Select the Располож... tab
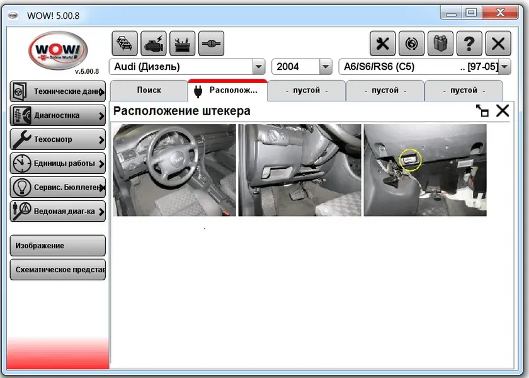This screenshot has width=529, height=378. tap(228, 91)
